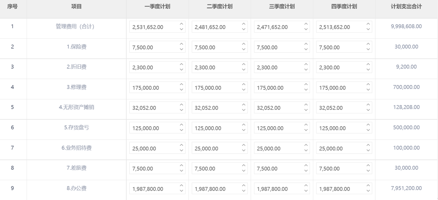The image size is (438, 200).
Task: Focus 存货盘亏 second quarter input 125,000.00
Action: pyautogui.click(x=220, y=128)
